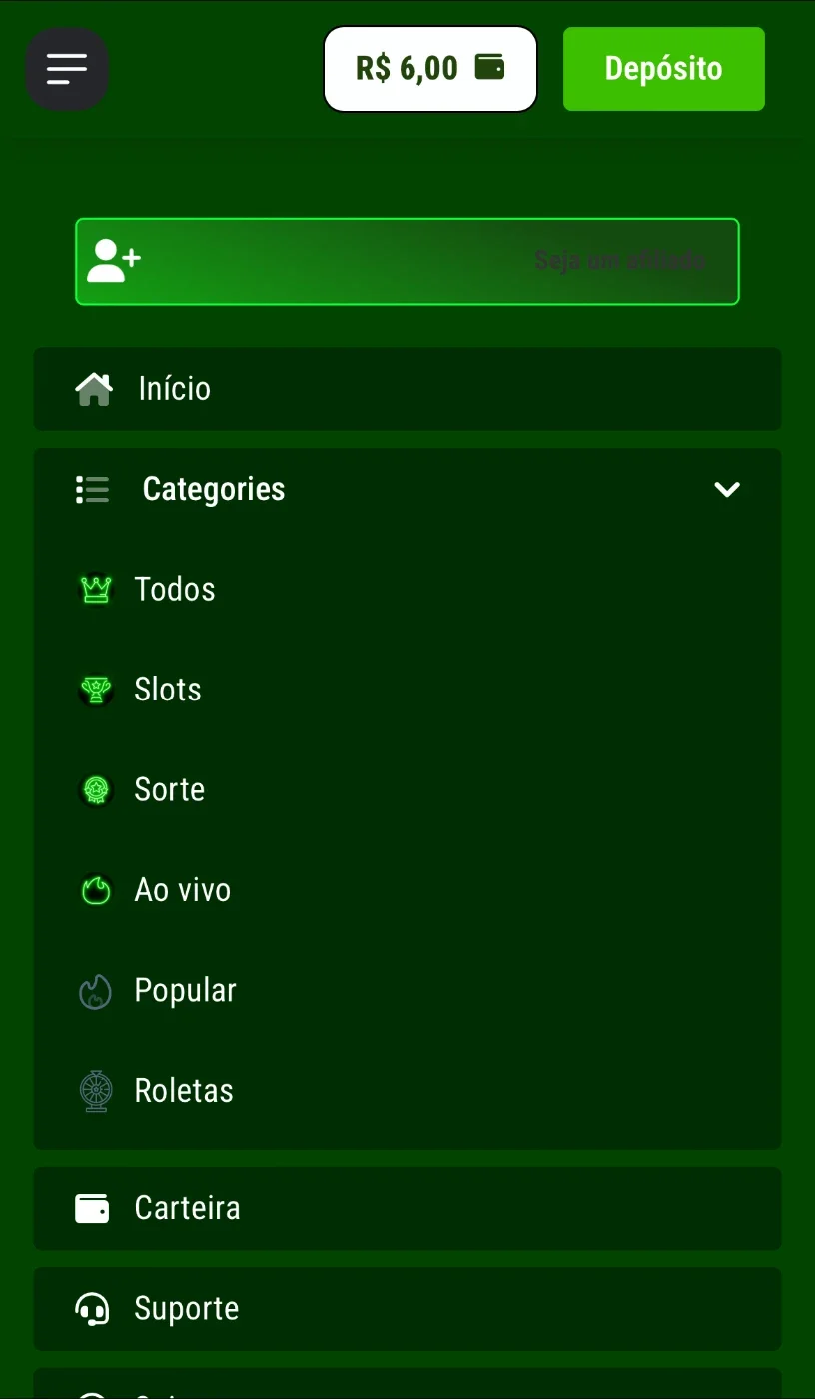Click the headset icon beside Suporte
The width and height of the screenshot is (815, 1399).
coord(93,1309)
